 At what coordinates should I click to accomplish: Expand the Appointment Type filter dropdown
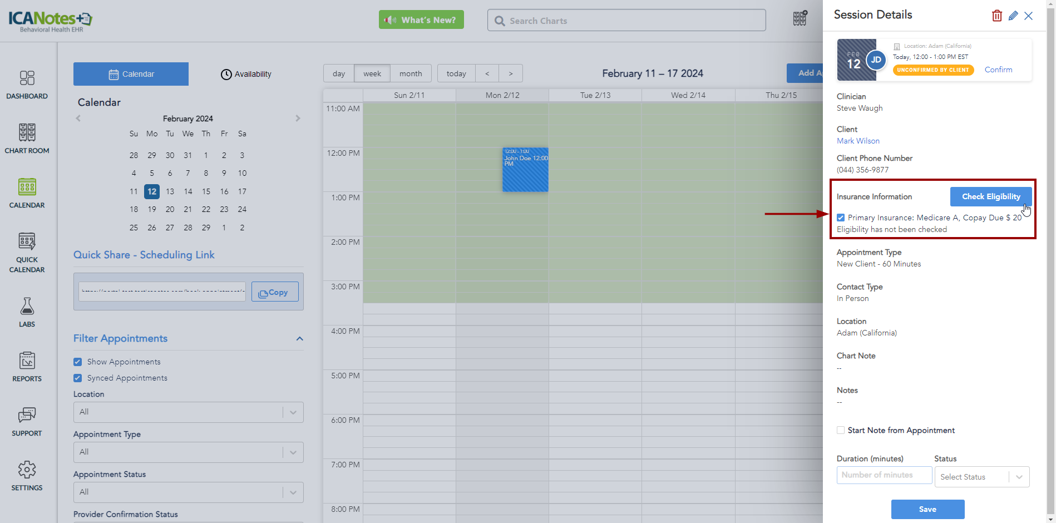click(188, 452)
